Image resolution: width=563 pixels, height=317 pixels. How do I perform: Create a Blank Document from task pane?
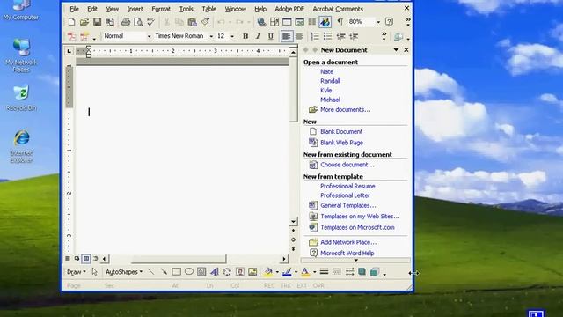click(341, 131)
